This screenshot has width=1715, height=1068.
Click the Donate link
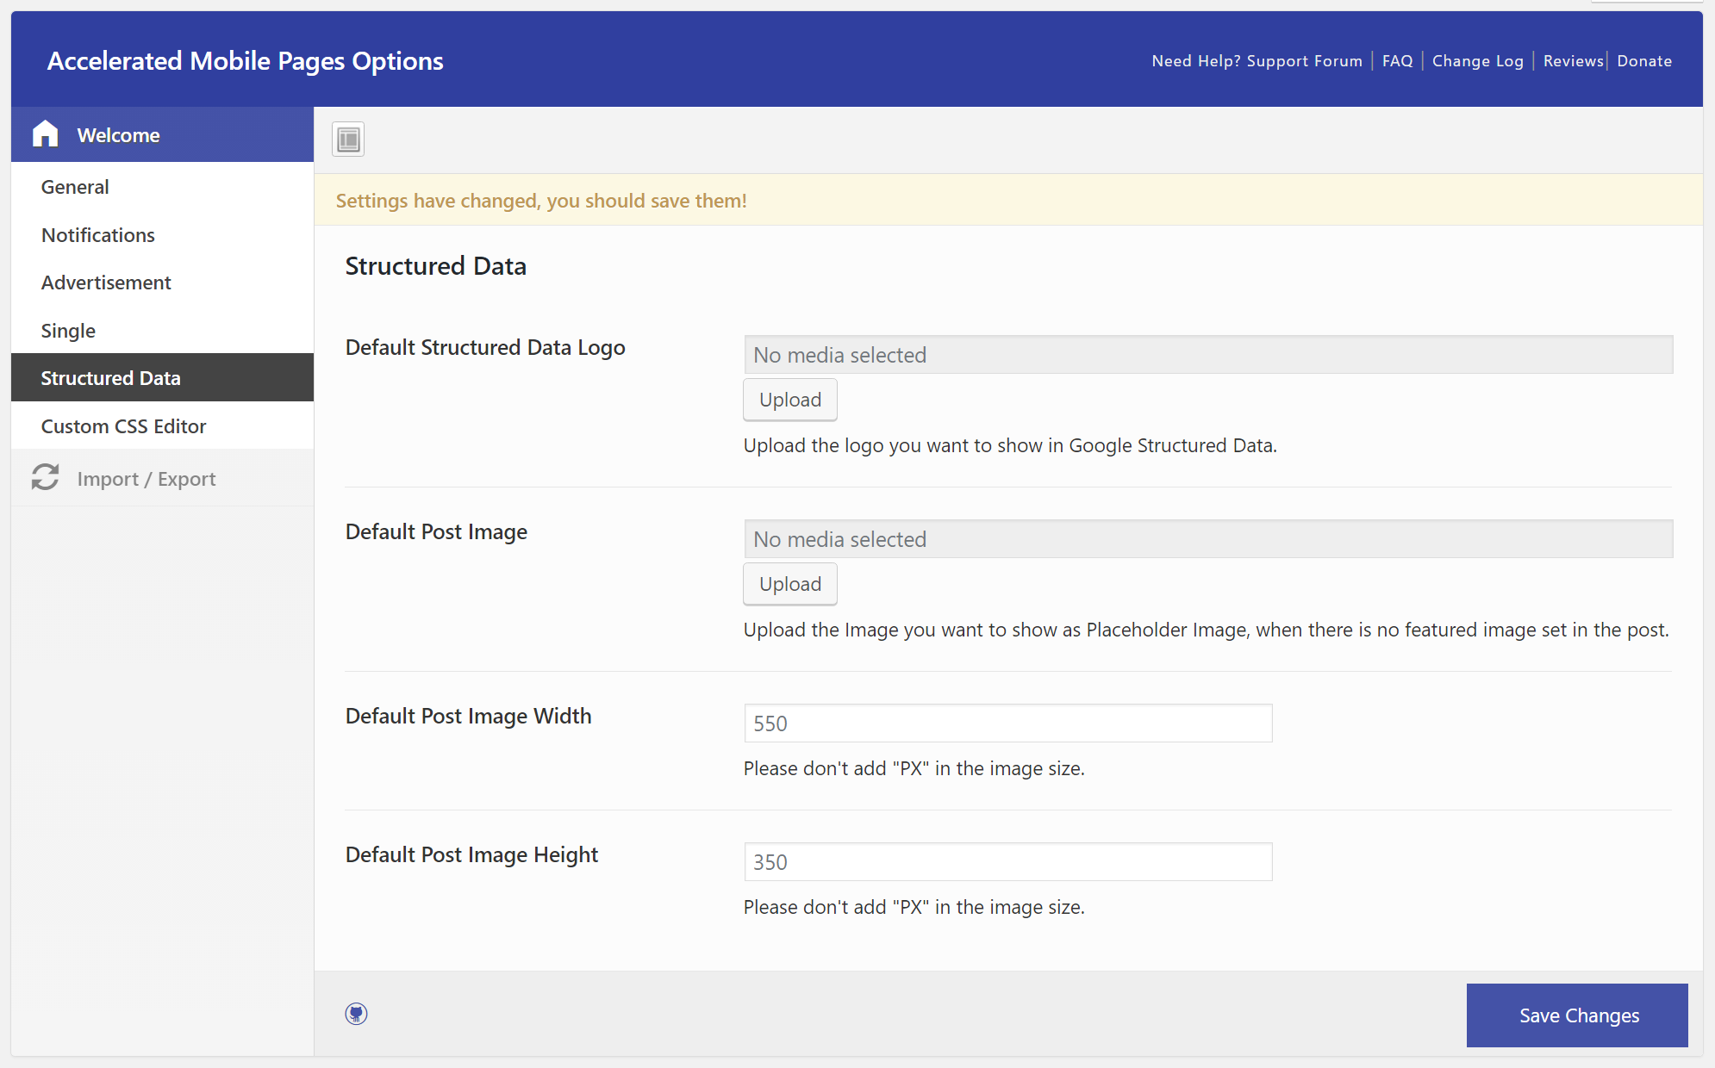[x=1644, y=61]
